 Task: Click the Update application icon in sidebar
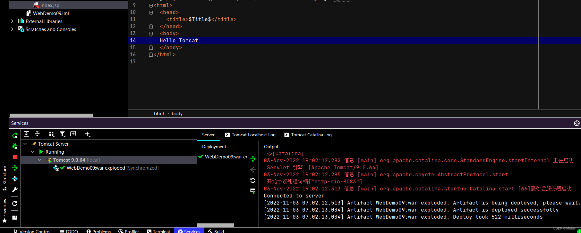click(x=15, y=179)
